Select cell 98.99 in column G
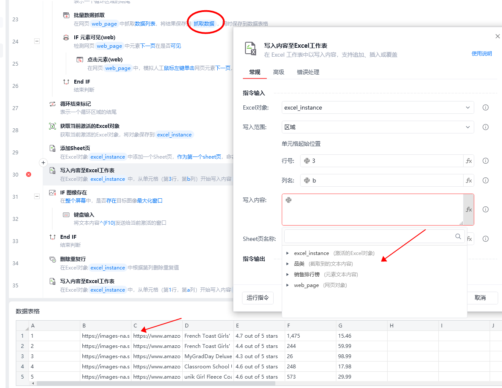This screenshot has height=388, width=502. tap(362, 356)
